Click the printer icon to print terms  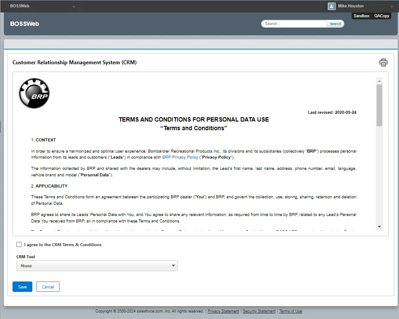click(x=383, y=63)
